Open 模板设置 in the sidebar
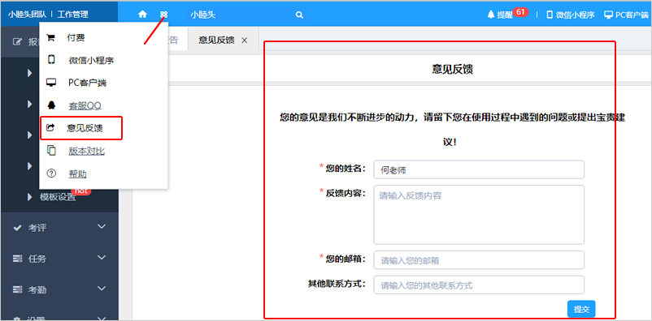Image resolution: width=652 pixels, height=321 pixels. click(58, 197)
